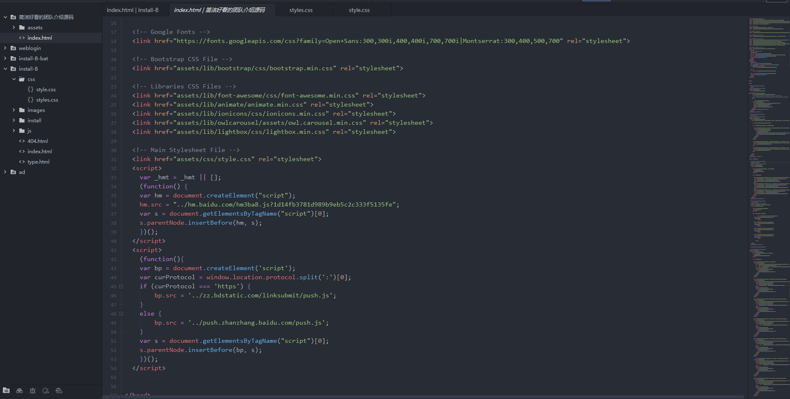Expand the ad project chevron
The image size is (790, 399).
(x=5, y=172)
